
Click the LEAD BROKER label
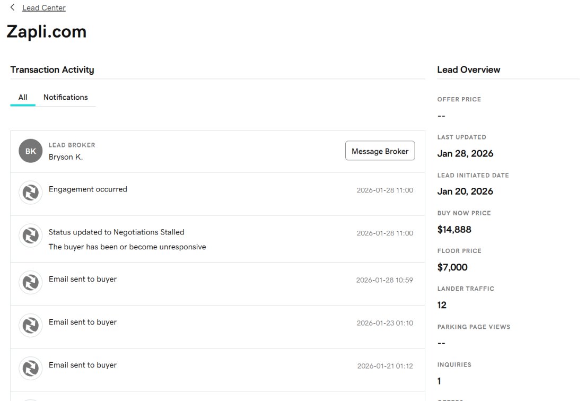pyautogui.click(x=72, y=145)
